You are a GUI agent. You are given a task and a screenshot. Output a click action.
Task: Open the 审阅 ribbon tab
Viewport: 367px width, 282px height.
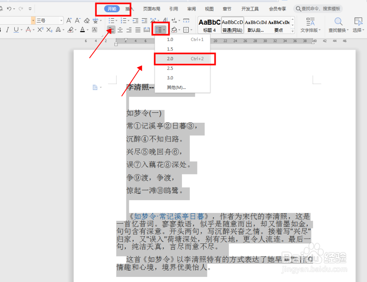pos(191,9)
